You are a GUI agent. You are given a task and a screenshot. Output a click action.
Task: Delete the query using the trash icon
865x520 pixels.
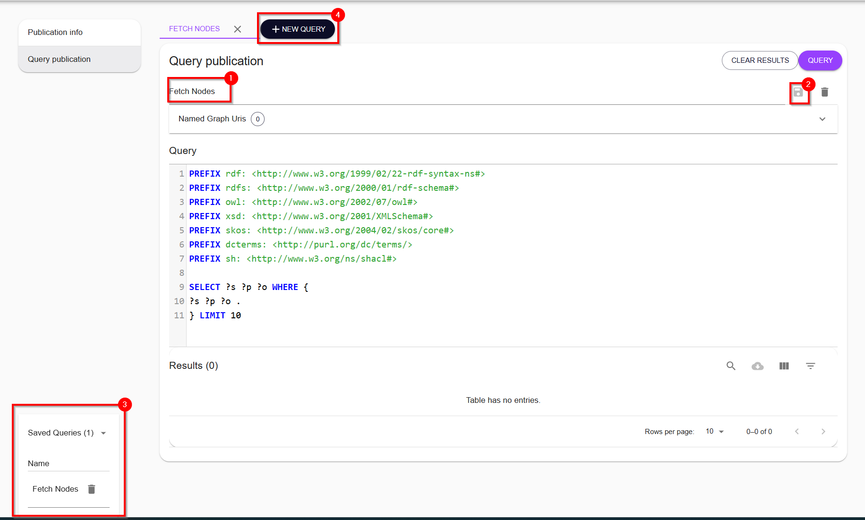(x=825, y=92)
